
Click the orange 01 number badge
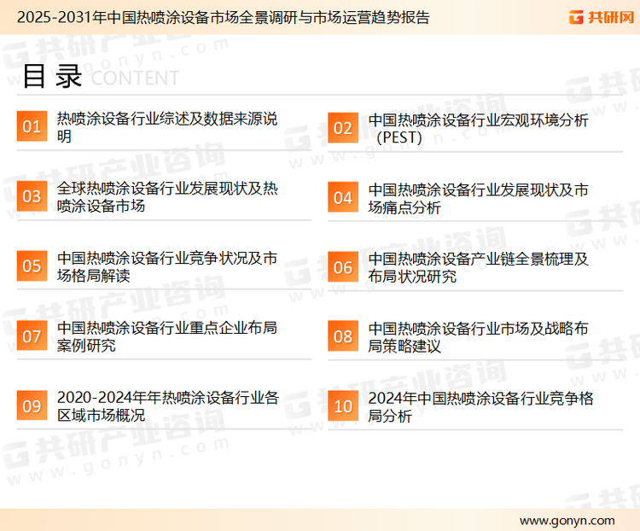[32, 126]
